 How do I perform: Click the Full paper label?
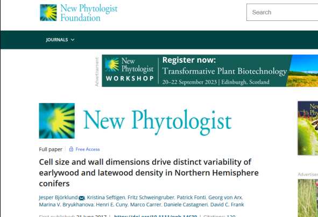[51, 149]
